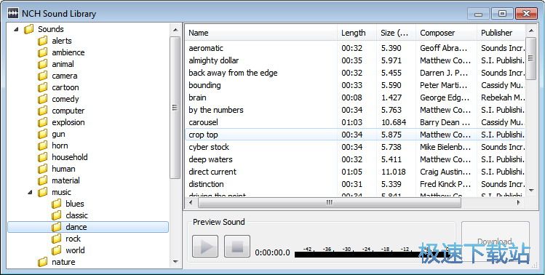Click the sound list scroll down arrow

pyautogui.click(x=530, y=190)
